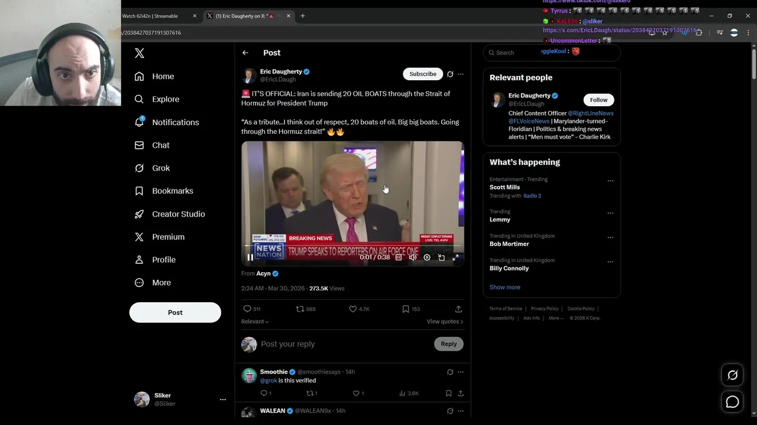Open the More menu in the sidebar
The height and width of the screenshot is (425, 757).
click(x=153, y=283)
